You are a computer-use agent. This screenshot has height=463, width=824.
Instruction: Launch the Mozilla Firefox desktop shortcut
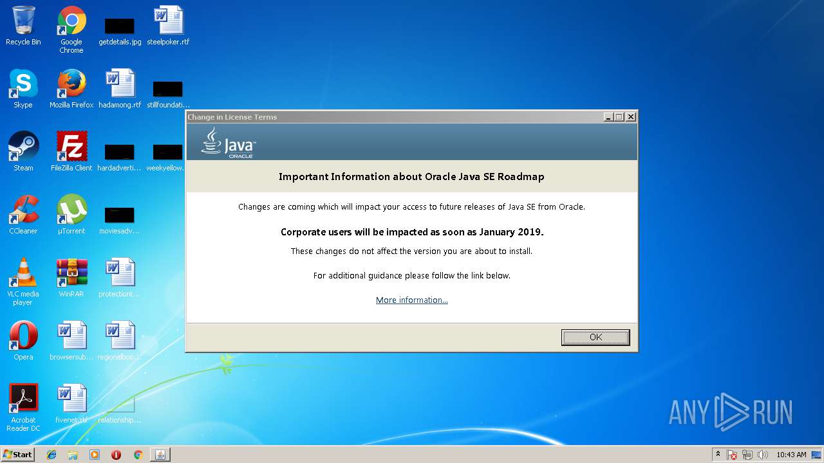[x=71, y=89]
